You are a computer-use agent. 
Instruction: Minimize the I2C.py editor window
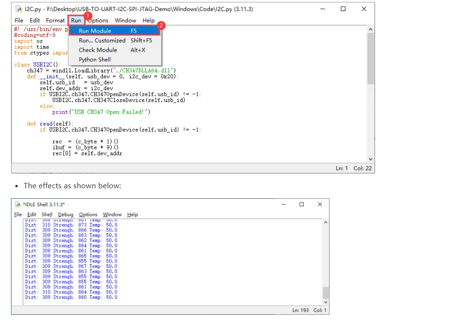coord(322,9)
